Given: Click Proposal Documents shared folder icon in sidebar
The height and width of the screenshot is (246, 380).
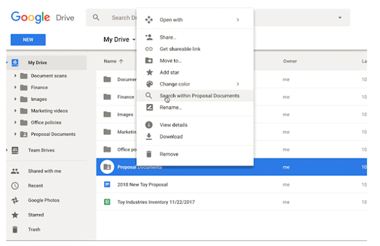Looking at the screenshot, I should coord(24,134).
